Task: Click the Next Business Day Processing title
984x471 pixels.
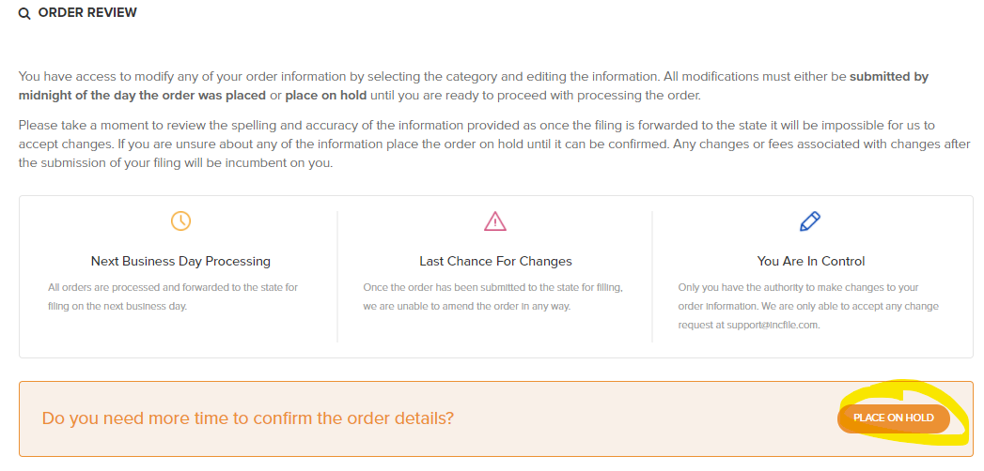Action: [x=180, y=261]
